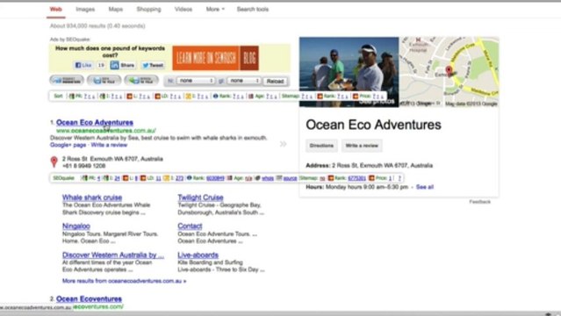The height and width of the screenshot is (316, 561).
Task: Click the yellow Bing index icon in the Sort bar
Action: click(188, 96)
